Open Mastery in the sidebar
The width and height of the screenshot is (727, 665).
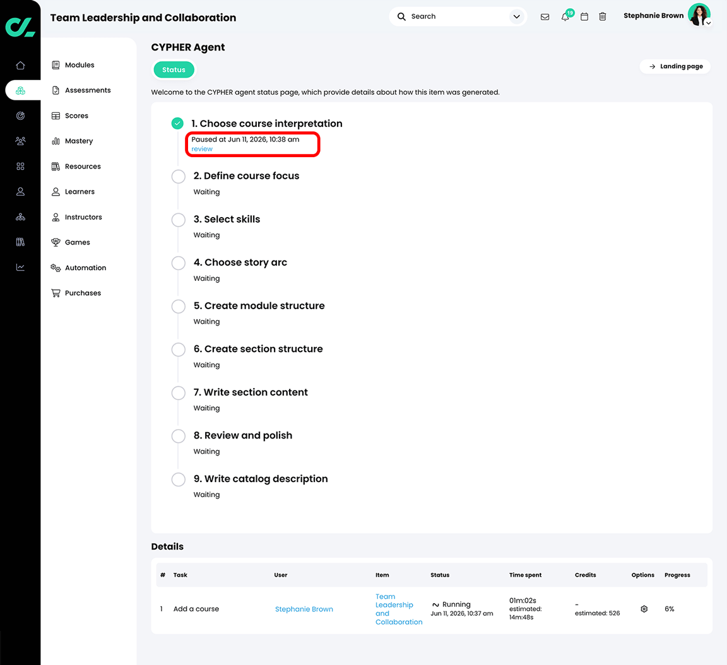click(x=79, y=141)
